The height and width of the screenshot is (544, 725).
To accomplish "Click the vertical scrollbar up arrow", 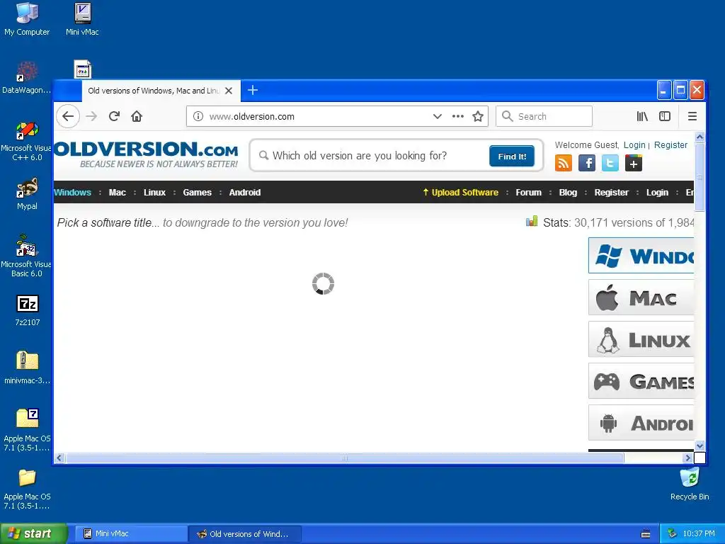I will 700,137.
